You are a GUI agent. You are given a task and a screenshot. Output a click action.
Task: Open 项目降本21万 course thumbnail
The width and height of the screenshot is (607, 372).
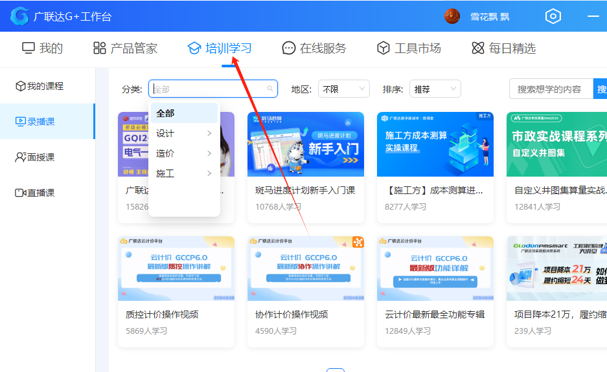(556, 268)
